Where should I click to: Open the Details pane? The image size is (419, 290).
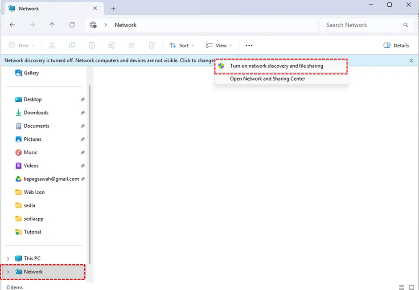pyautogui.click(x=396, y=45)
